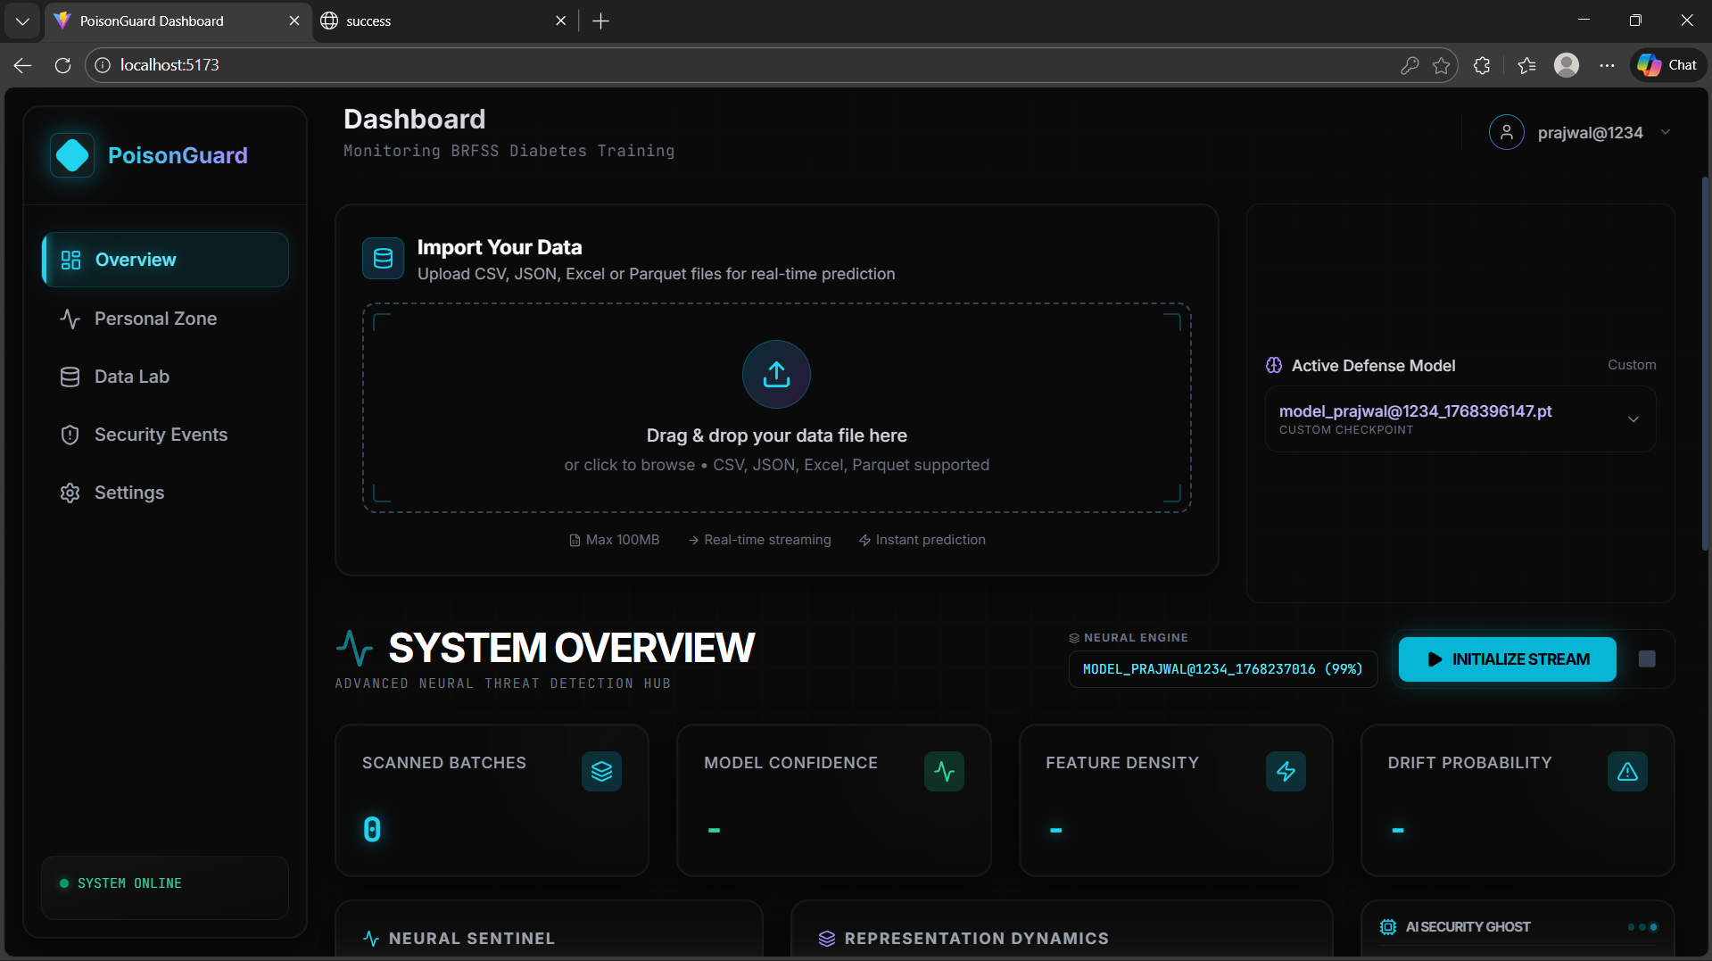Click the browser back arrow
Image resolution: width=1712 pixels, height=961 pixels.
23,65
